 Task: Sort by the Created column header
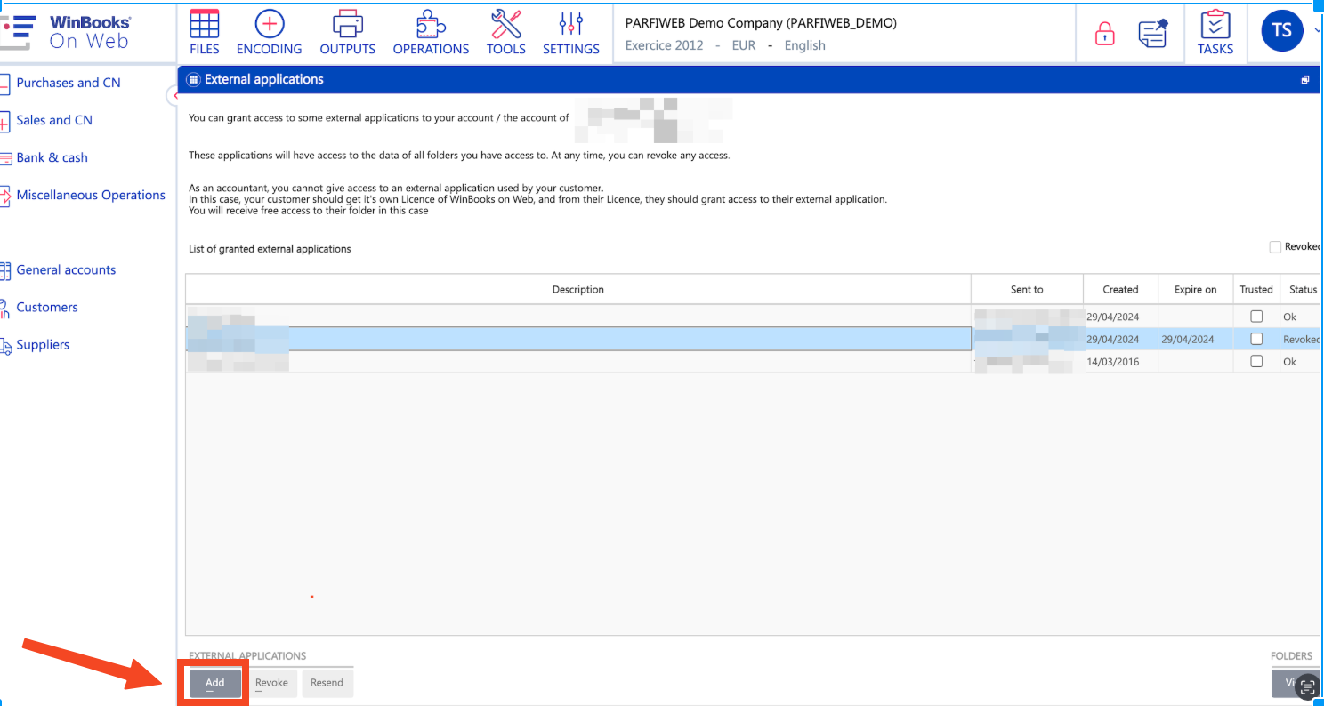[x=1120, y=289]
